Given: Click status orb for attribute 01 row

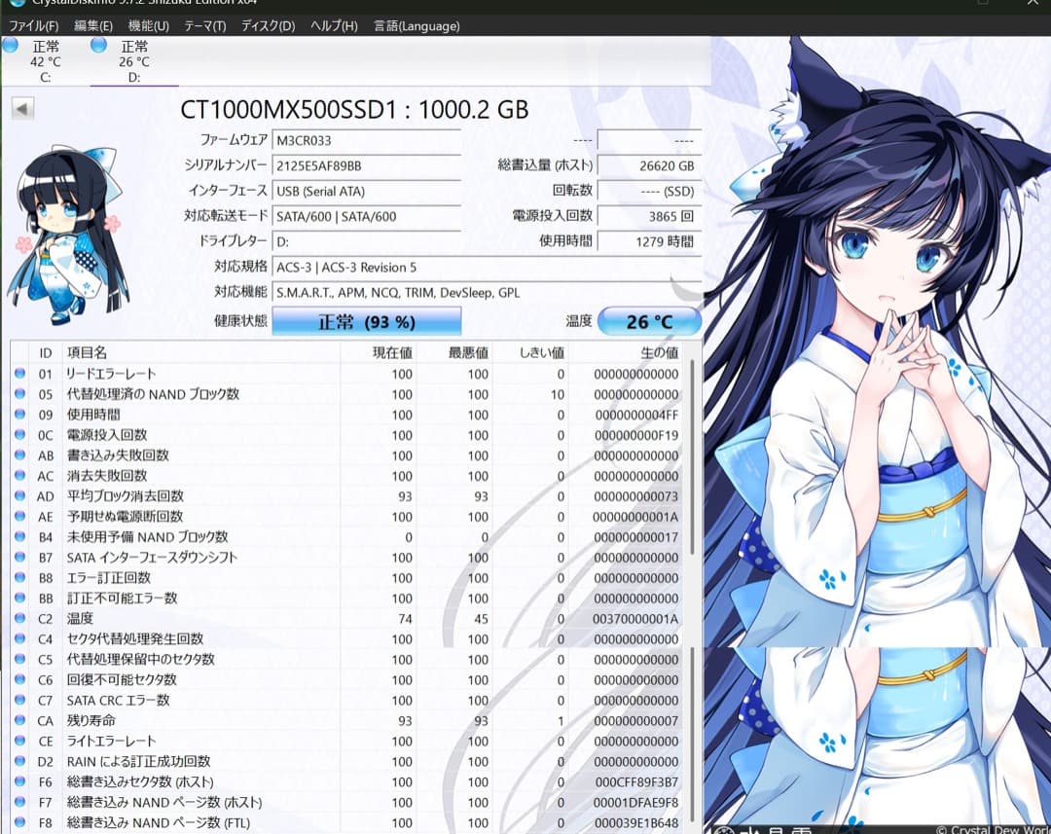Looking at the screenshot, I should point(20,374).
